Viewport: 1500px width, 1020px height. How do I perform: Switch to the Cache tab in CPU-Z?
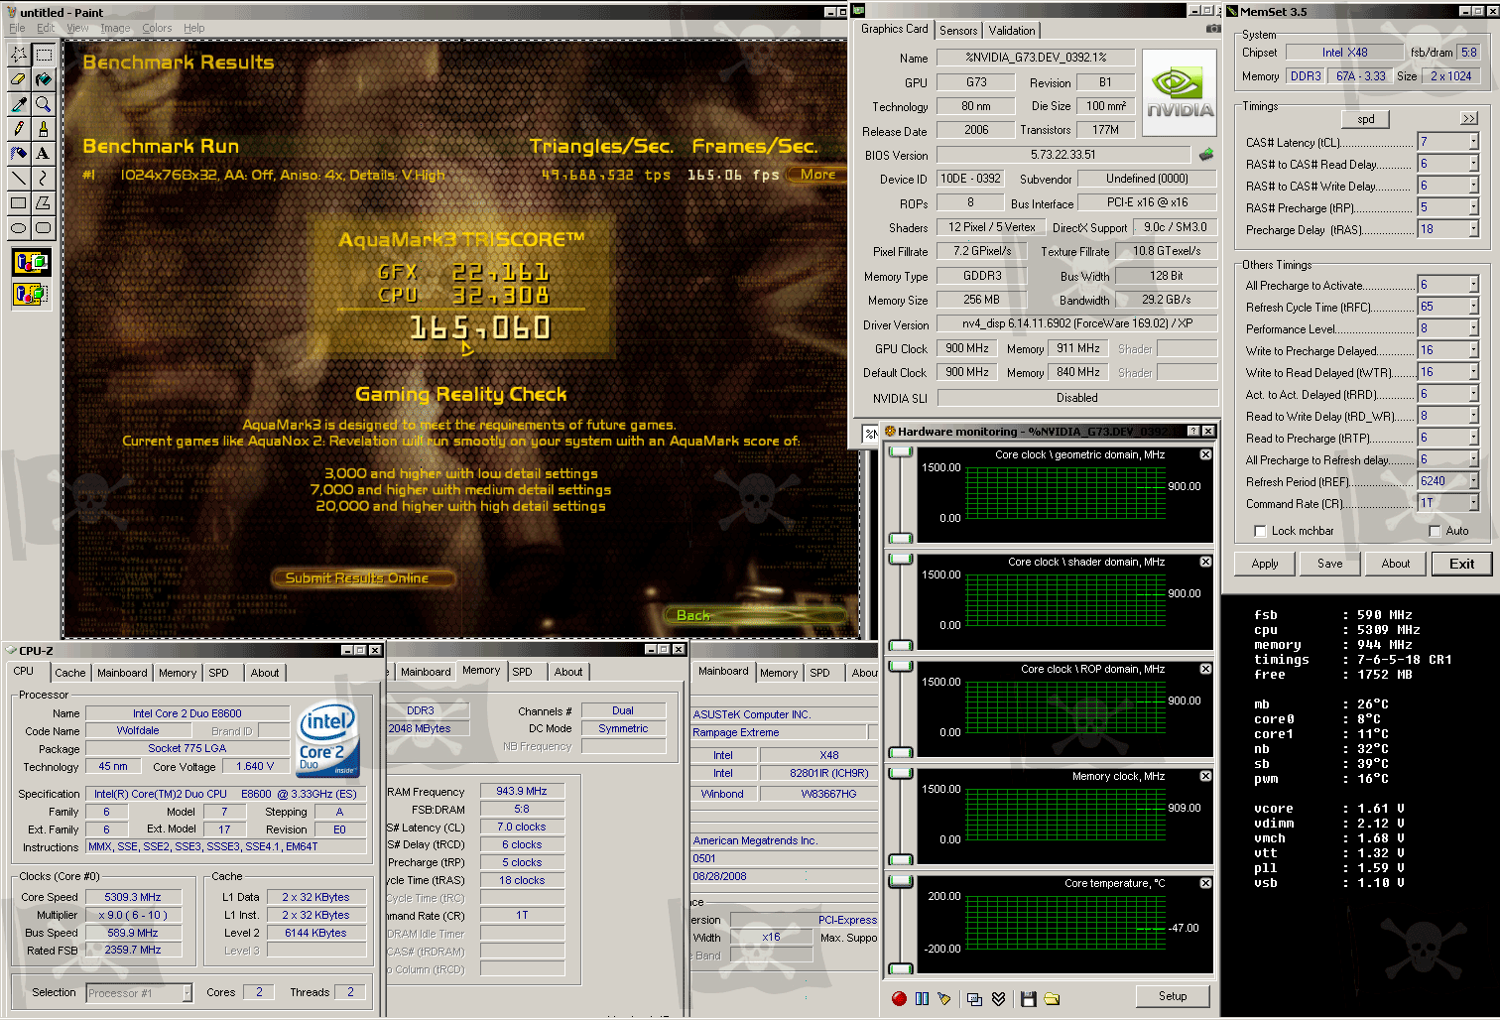tap(70, 673)
